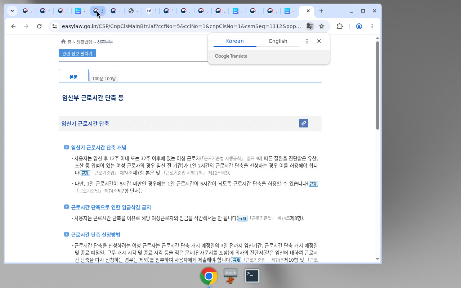Click bullet icon next to 근로시간 단축으로 인한 임금삭감 금지

coord(66,207)
